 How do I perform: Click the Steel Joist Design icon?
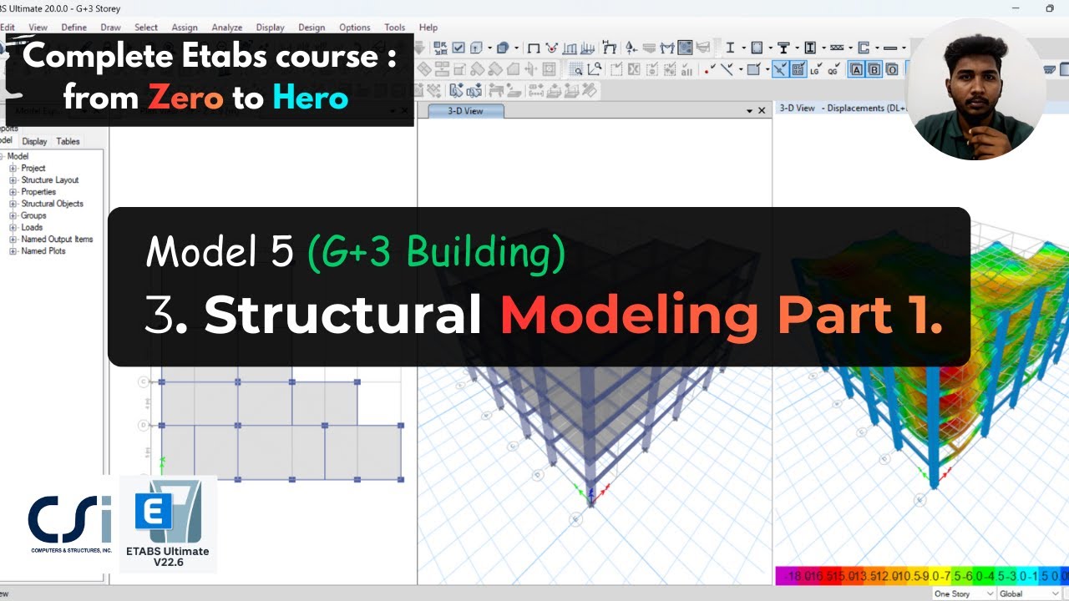(837, 48)
